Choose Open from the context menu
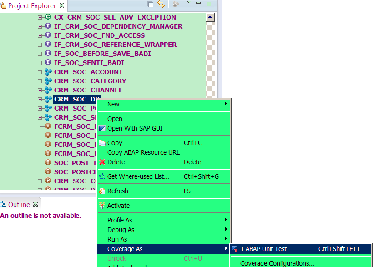Viewport: 374px width, 267px height. pos(164,119)
